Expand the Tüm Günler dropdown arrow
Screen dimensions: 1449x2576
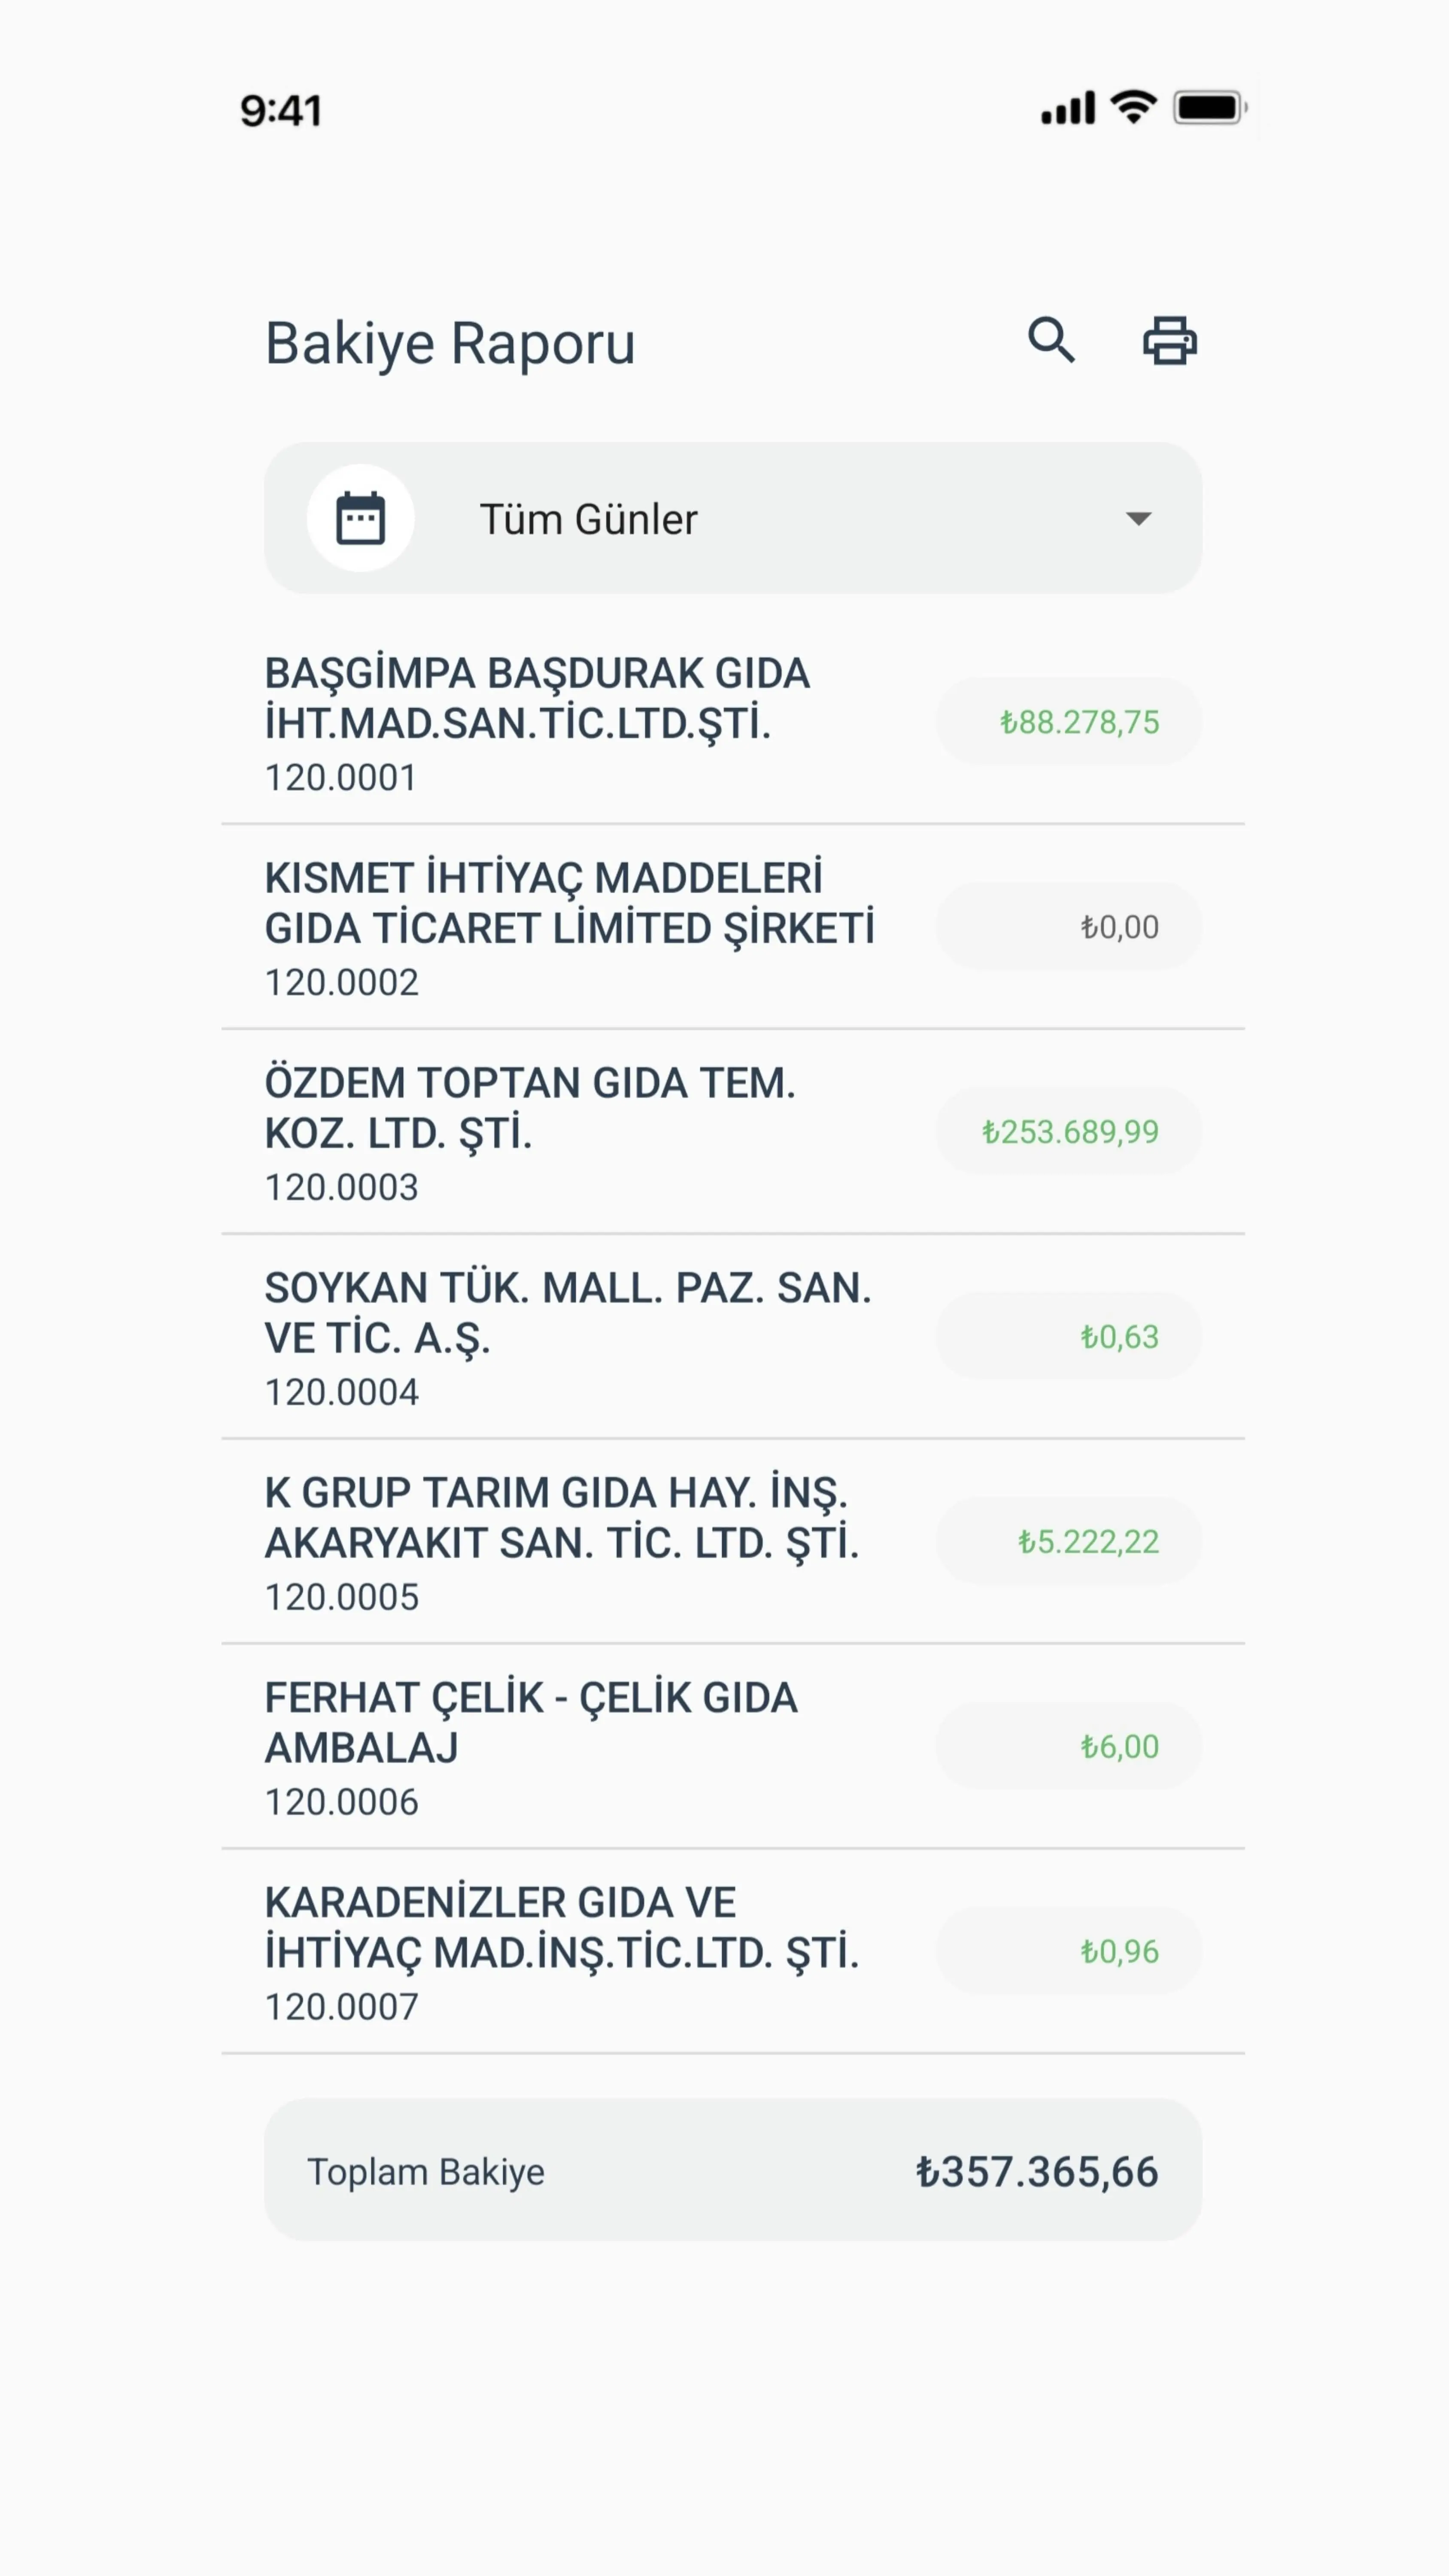1138,518
